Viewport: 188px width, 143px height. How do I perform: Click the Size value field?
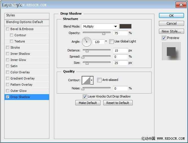pyautogui.click(x=120, y=63)
